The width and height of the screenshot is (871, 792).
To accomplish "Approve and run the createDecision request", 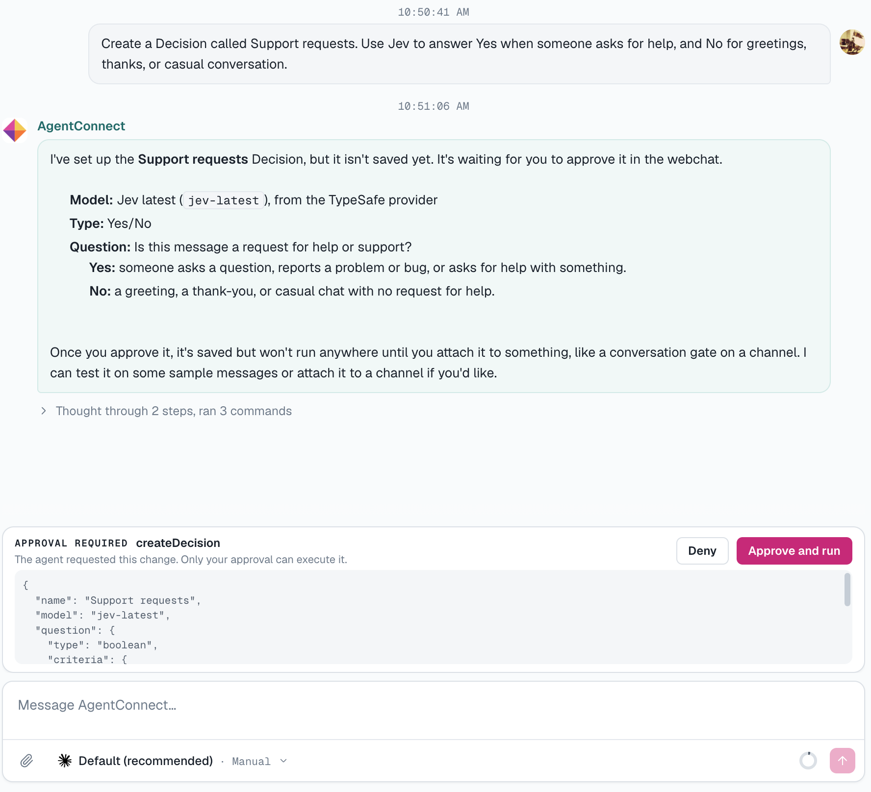I will point(794,551).
